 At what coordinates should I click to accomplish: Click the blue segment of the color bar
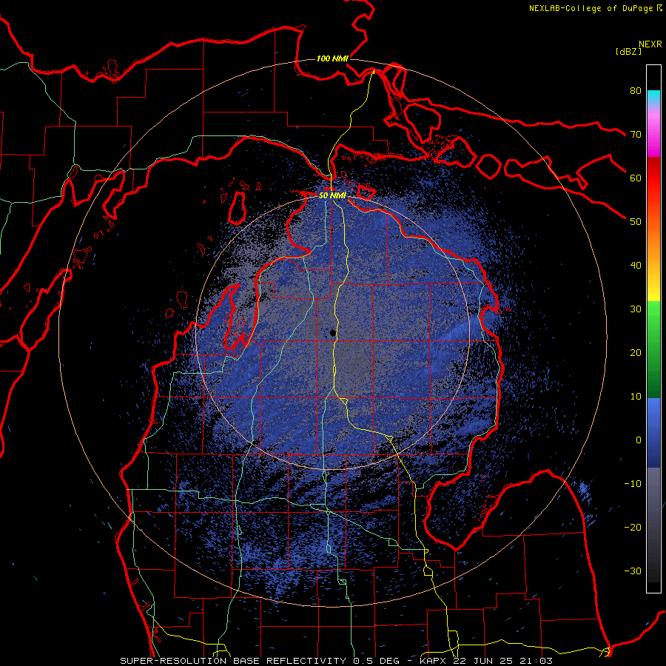click(x=653, y=432)
